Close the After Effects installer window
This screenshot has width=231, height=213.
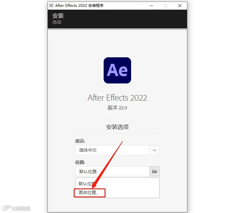[x=180, y=6]
